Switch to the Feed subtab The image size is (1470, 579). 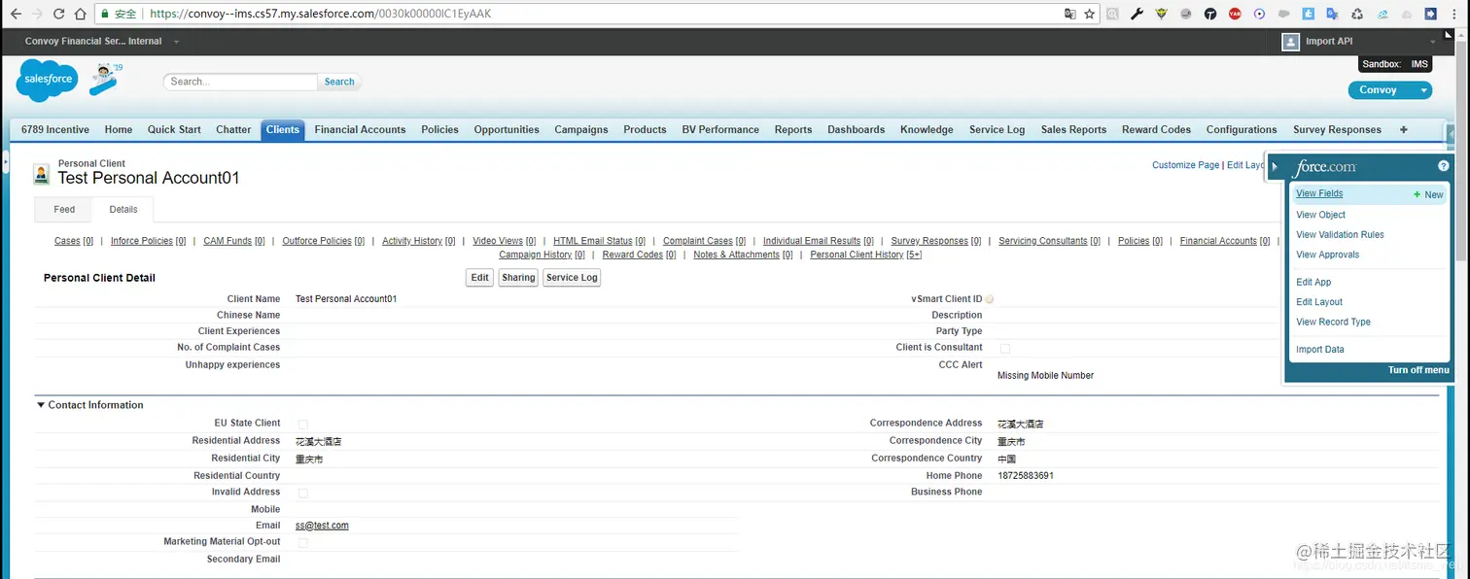coord(64,209)
